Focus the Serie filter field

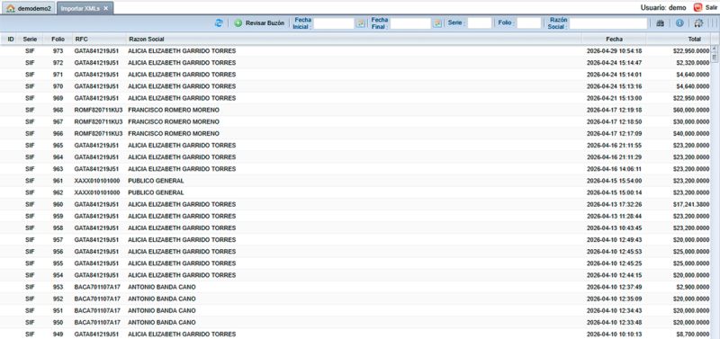(480, 23)
